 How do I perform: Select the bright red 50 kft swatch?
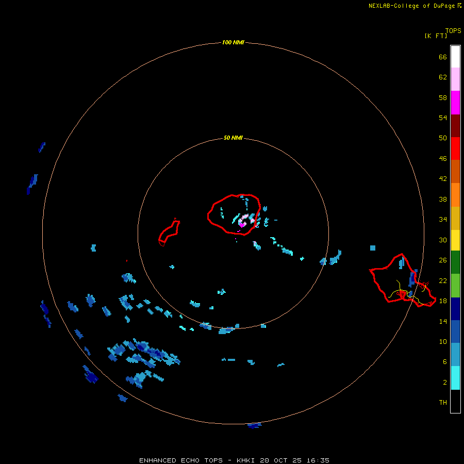(x=455, y=149)
